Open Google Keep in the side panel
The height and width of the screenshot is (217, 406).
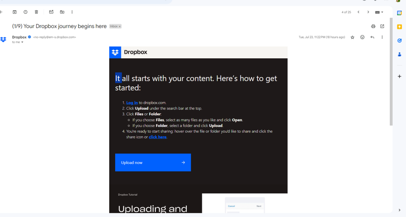[399, 27]
